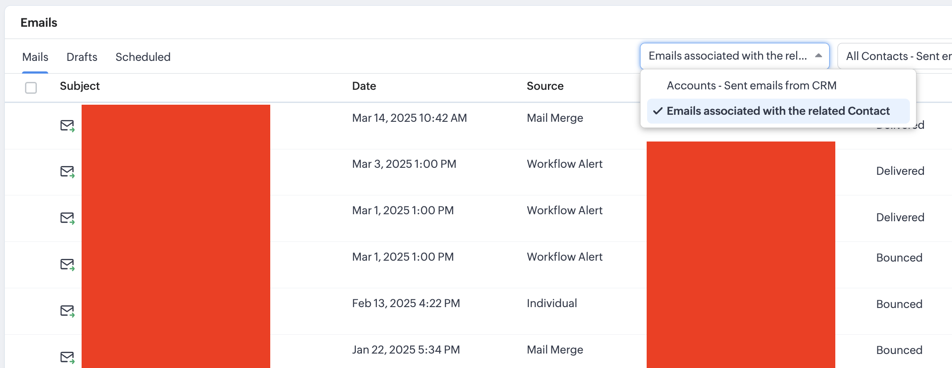This screenshot has width=952, height=368.
Task: Go to the Scheduled tab
Action: coord(143,57)
